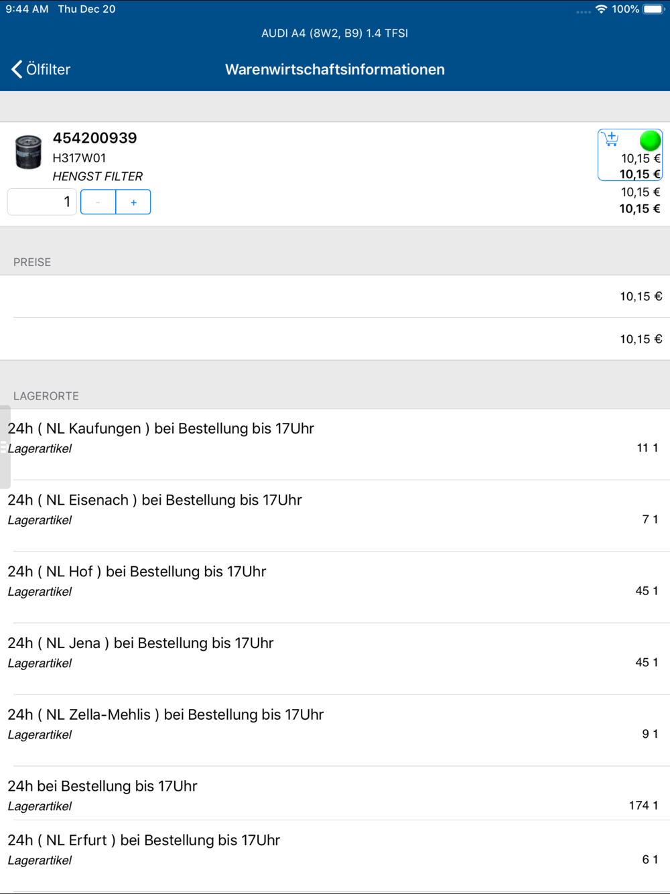Viewport: 670px width, 894px height.
Task: Tap the AUDI A4 vehicle title
Action: (335, 33)
